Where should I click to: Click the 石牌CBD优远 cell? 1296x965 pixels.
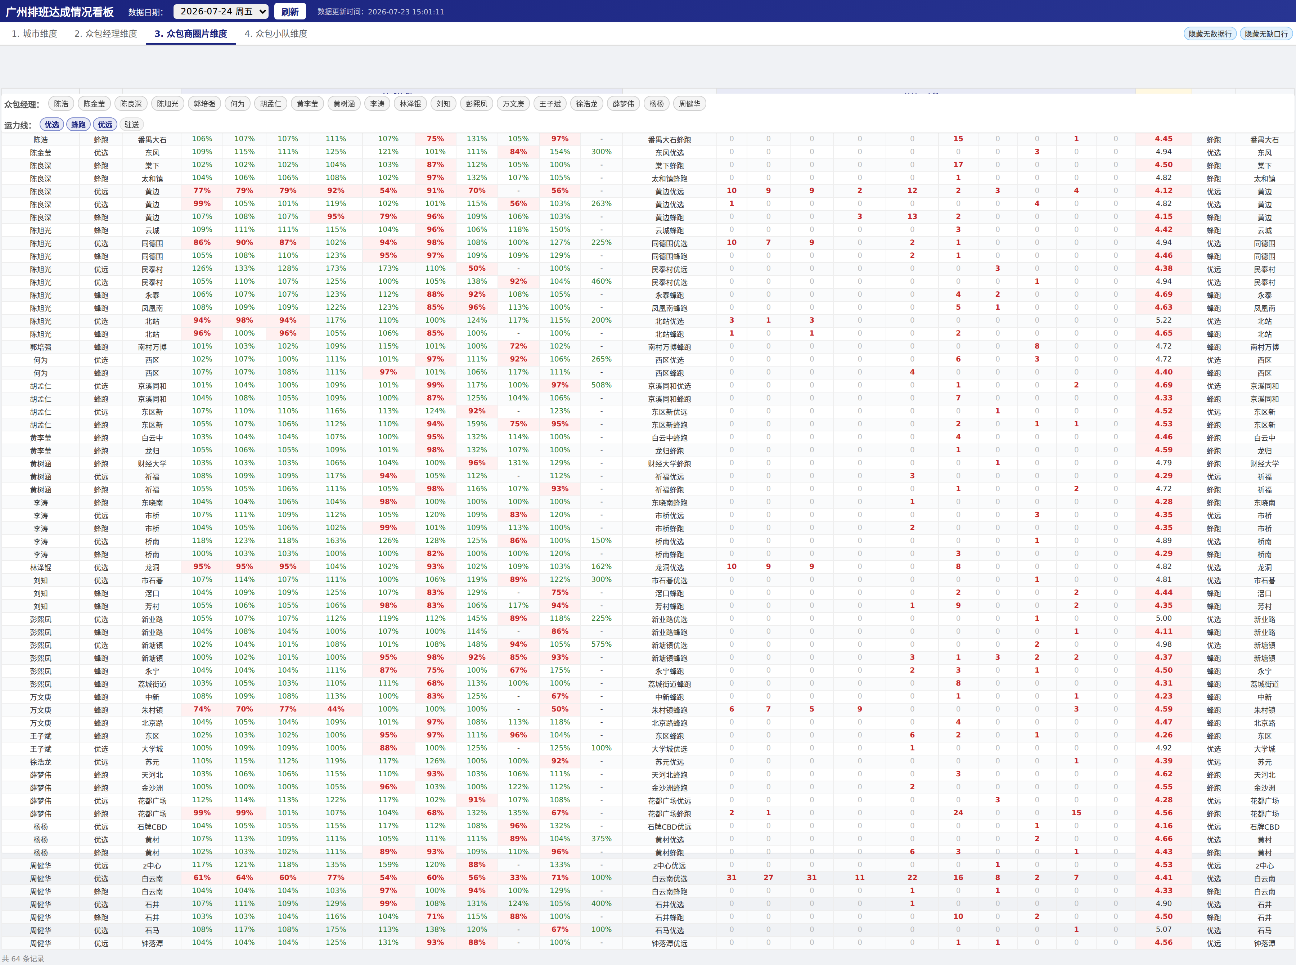point(669,827)
